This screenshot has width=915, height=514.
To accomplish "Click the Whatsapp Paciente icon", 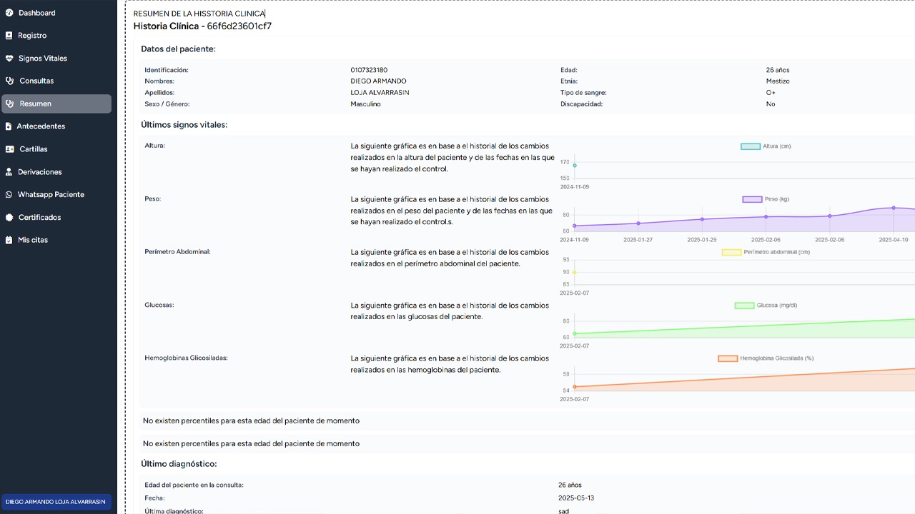I will pos(9,195).
